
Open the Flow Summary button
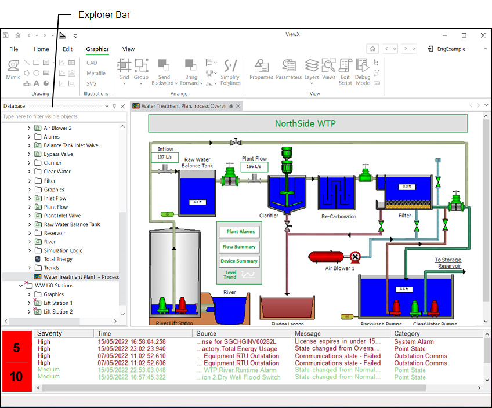point(239,246)
